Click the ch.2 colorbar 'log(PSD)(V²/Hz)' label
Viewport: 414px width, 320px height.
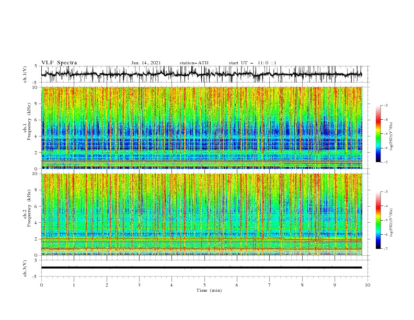click(x=392, y=223)
